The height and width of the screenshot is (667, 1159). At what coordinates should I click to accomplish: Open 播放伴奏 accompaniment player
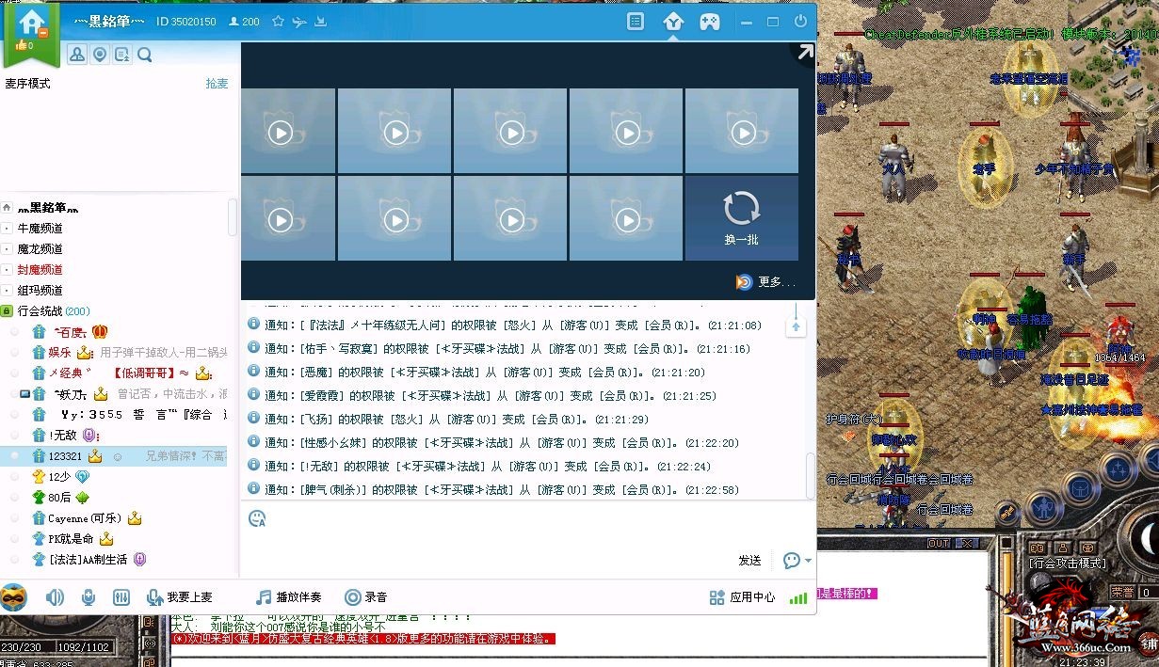(x=289, y=597)
